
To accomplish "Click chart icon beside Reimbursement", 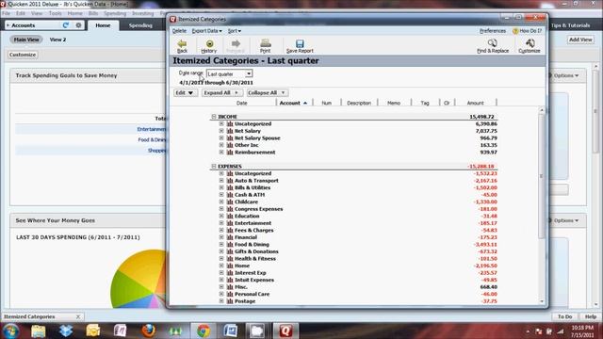I will click(230, 153).
